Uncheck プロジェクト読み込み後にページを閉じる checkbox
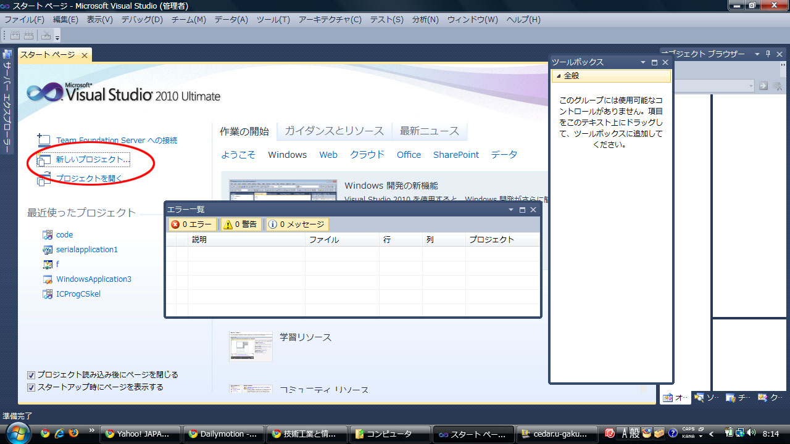The width and height of the screenshot is (790, 444). [31, 374]
